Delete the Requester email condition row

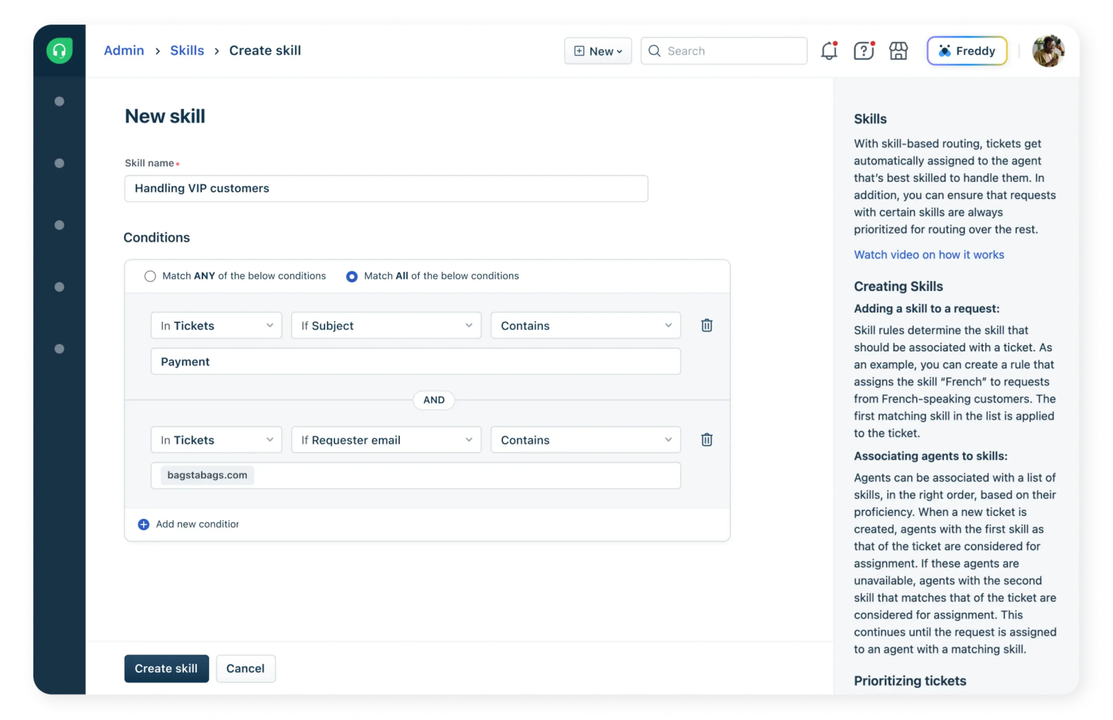coord(707,440)
